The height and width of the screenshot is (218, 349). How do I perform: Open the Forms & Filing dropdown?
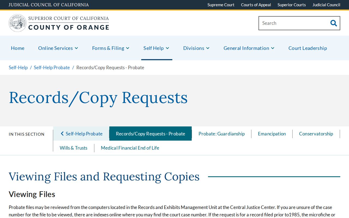(x=111, y=48)
